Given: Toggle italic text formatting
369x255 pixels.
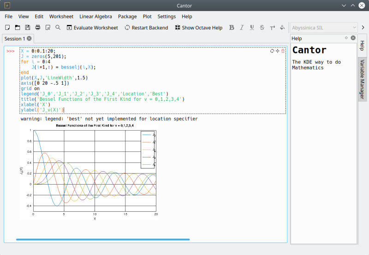Looking at the screenshot, I should 242,28.
